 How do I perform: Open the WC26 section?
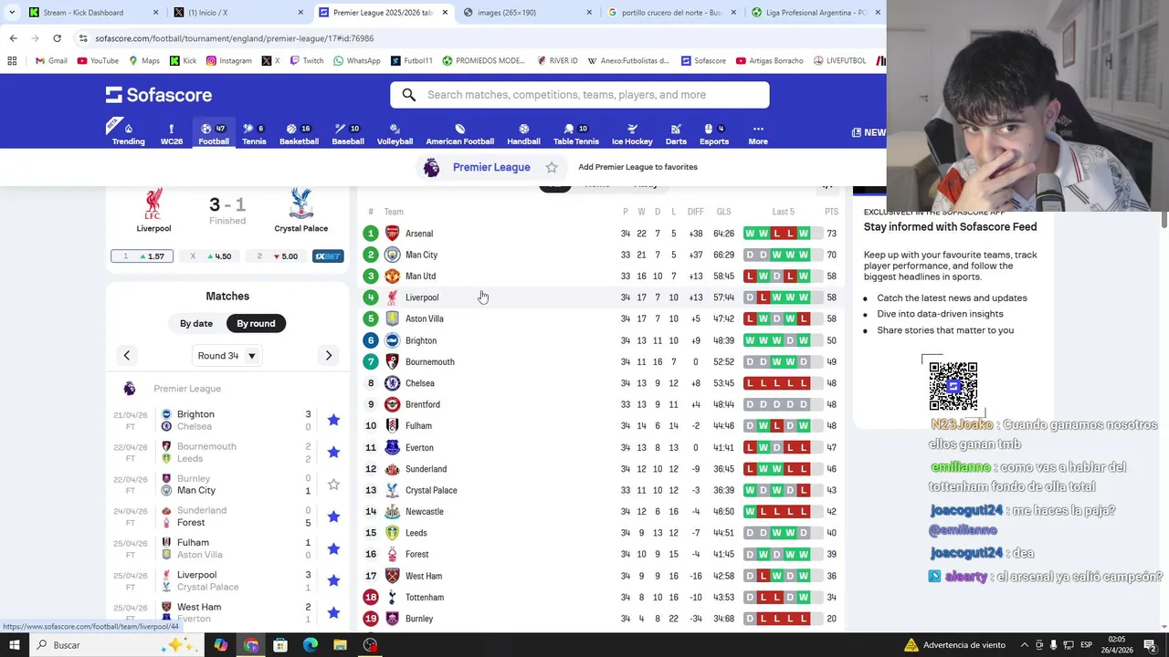pos(171,134)
